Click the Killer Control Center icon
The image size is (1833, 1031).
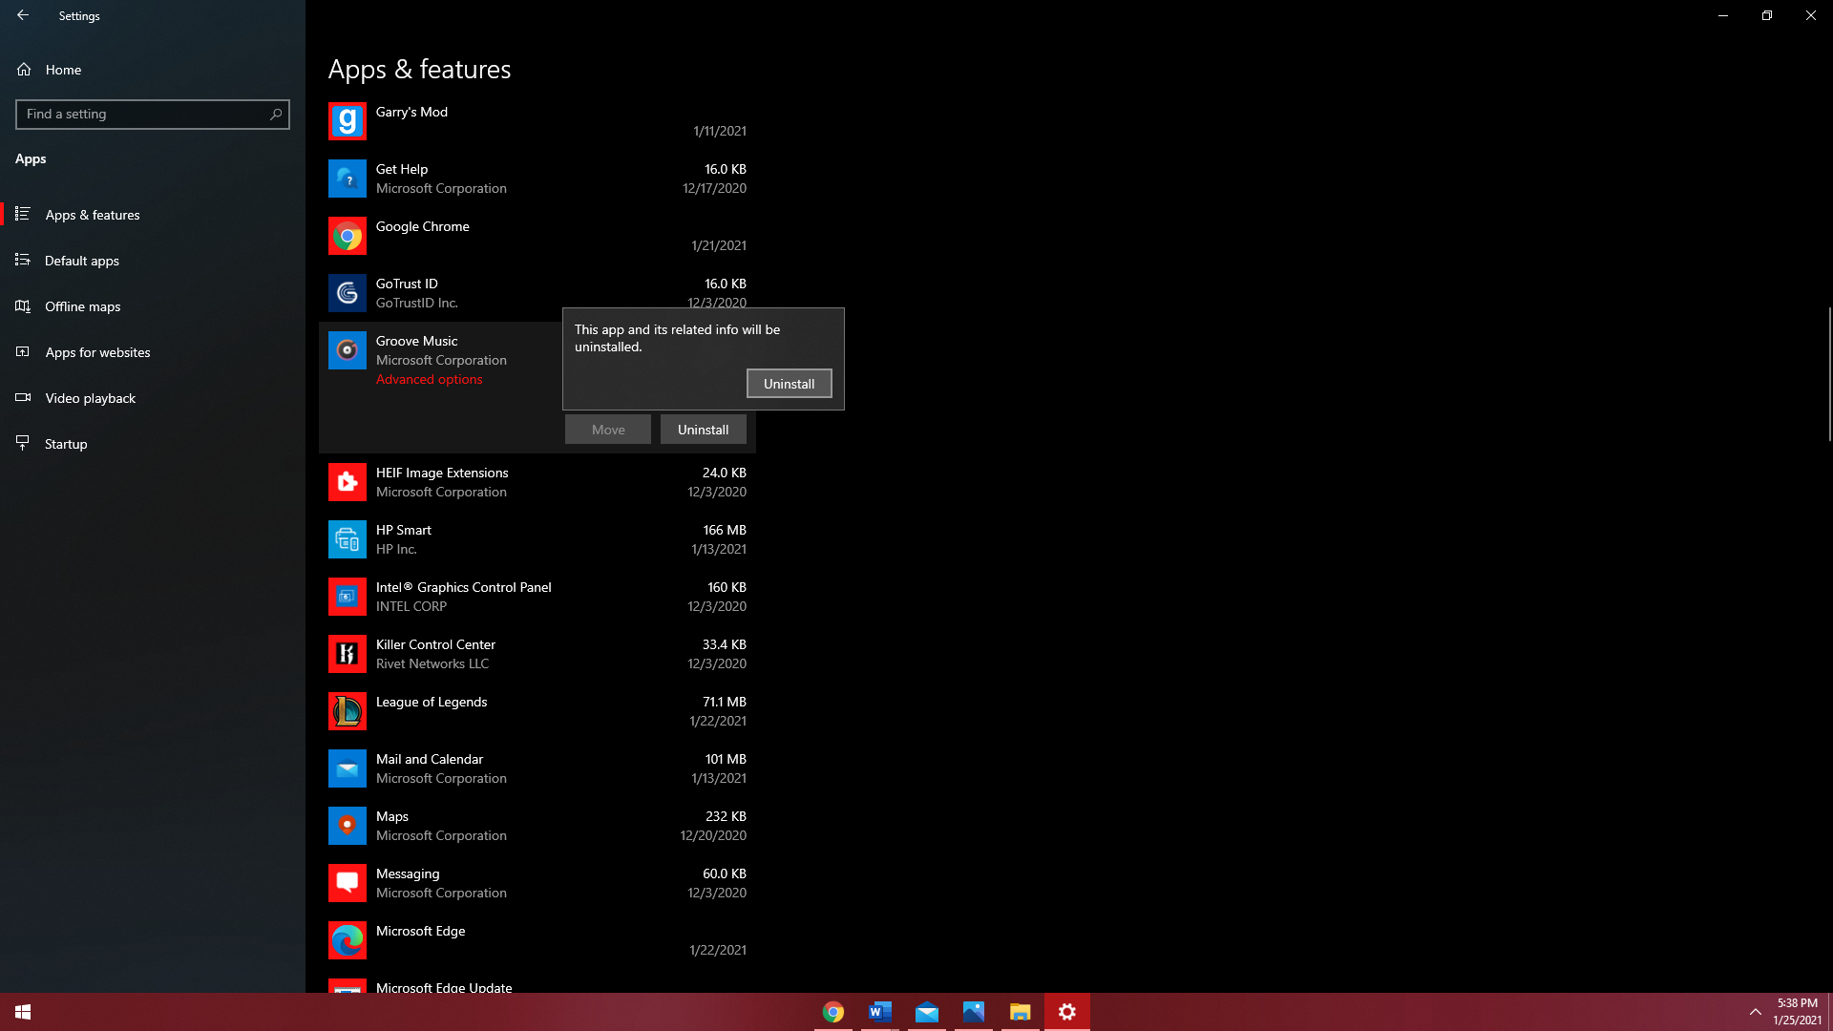click(x=347, y=654)
